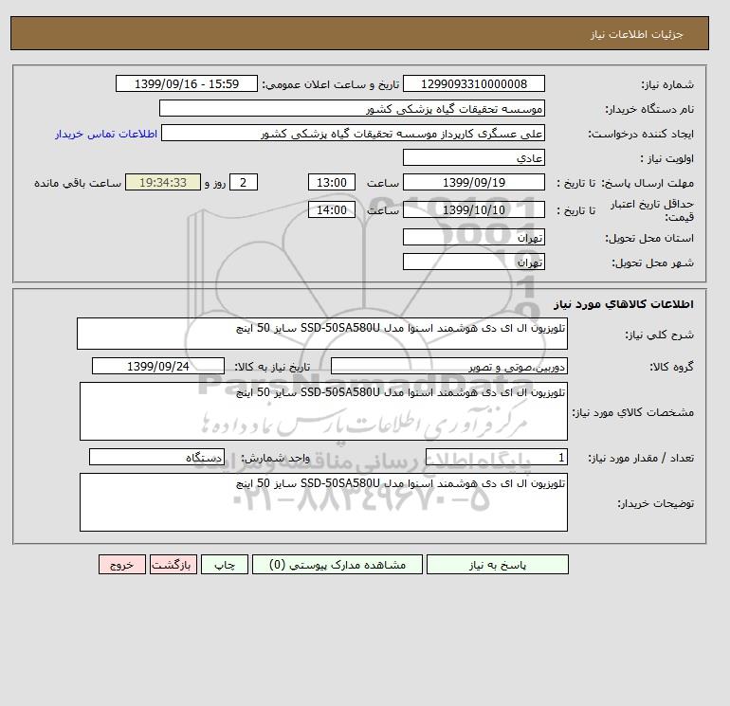Click the 'چاپ' print button
This screenshot has width=730, height=706.
(x=225, y=565)
